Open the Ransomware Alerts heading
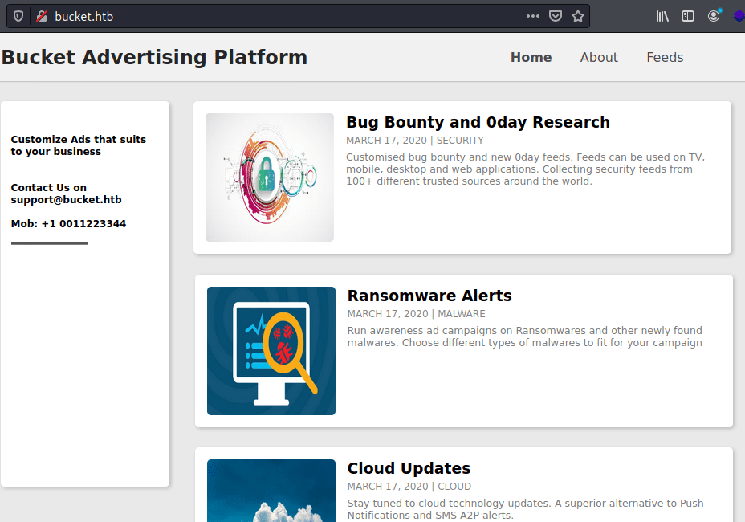Screen dimensions: 745x522 coord(429,296)
